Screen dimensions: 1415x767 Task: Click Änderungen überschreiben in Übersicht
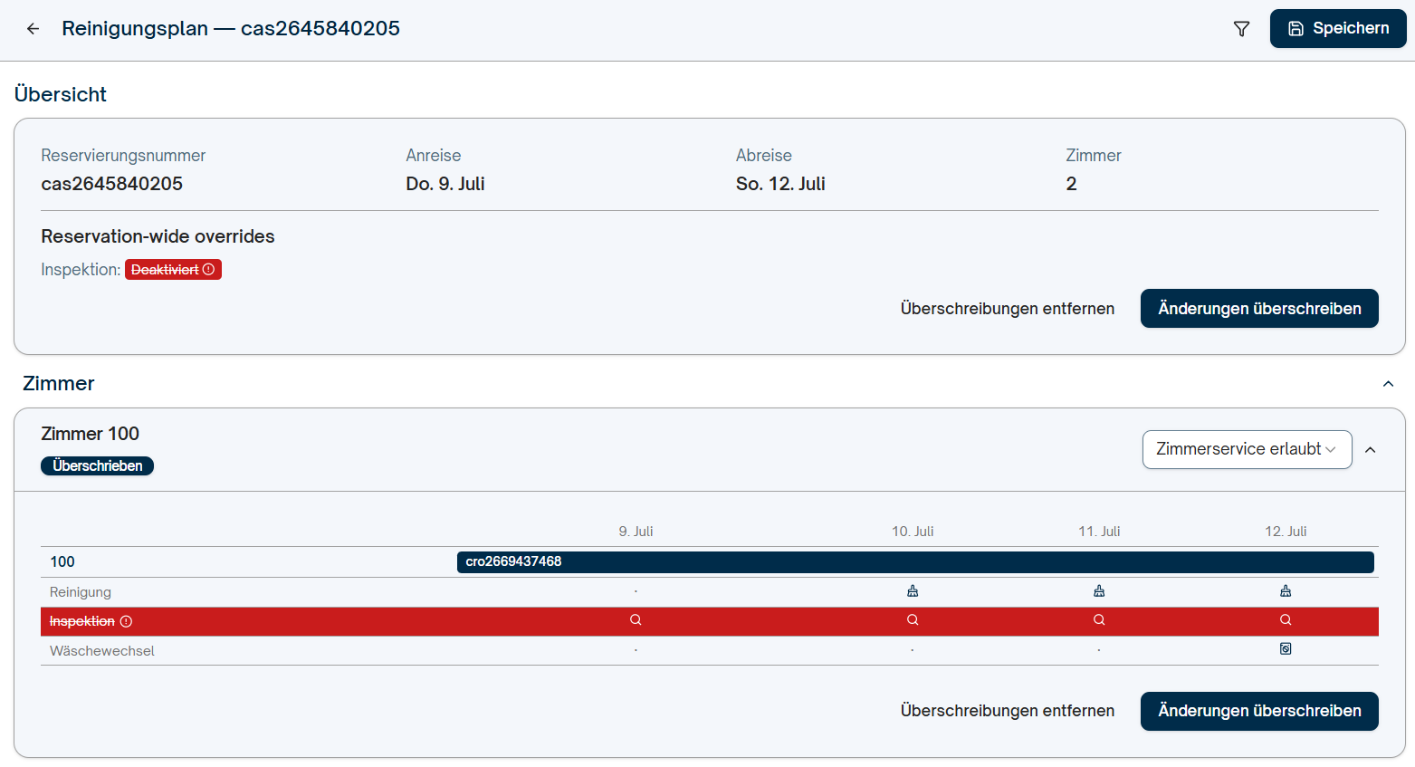(1259, 309)
